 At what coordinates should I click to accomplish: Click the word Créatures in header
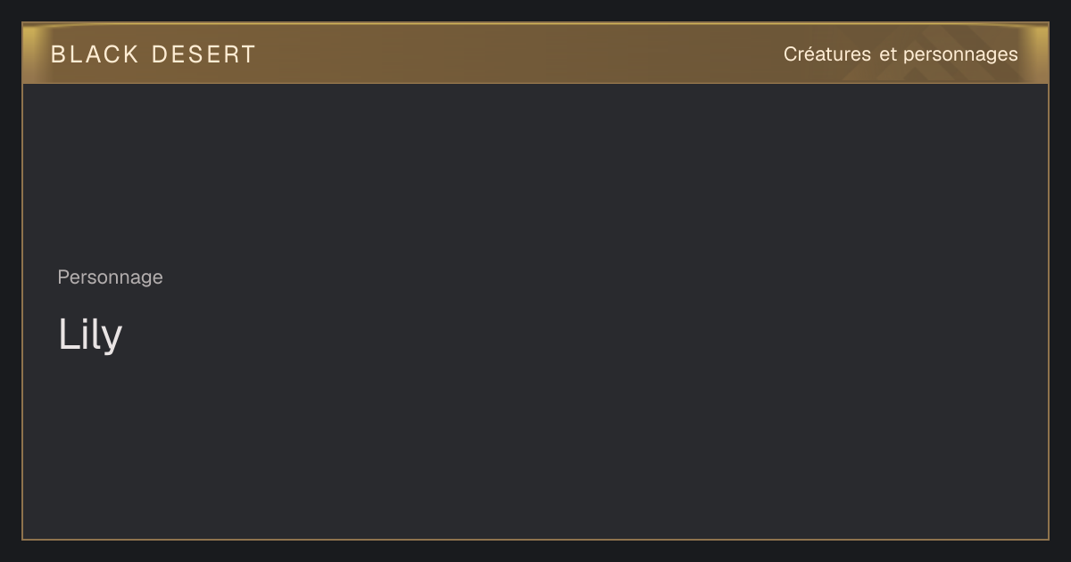(x=827, y=54)
